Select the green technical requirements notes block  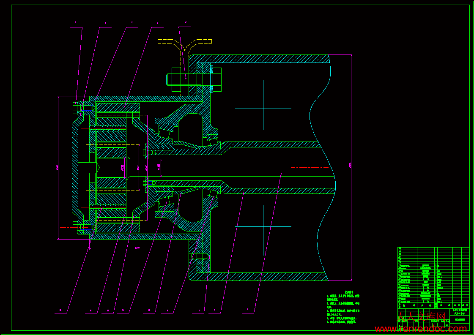click(x=343, y=308)
